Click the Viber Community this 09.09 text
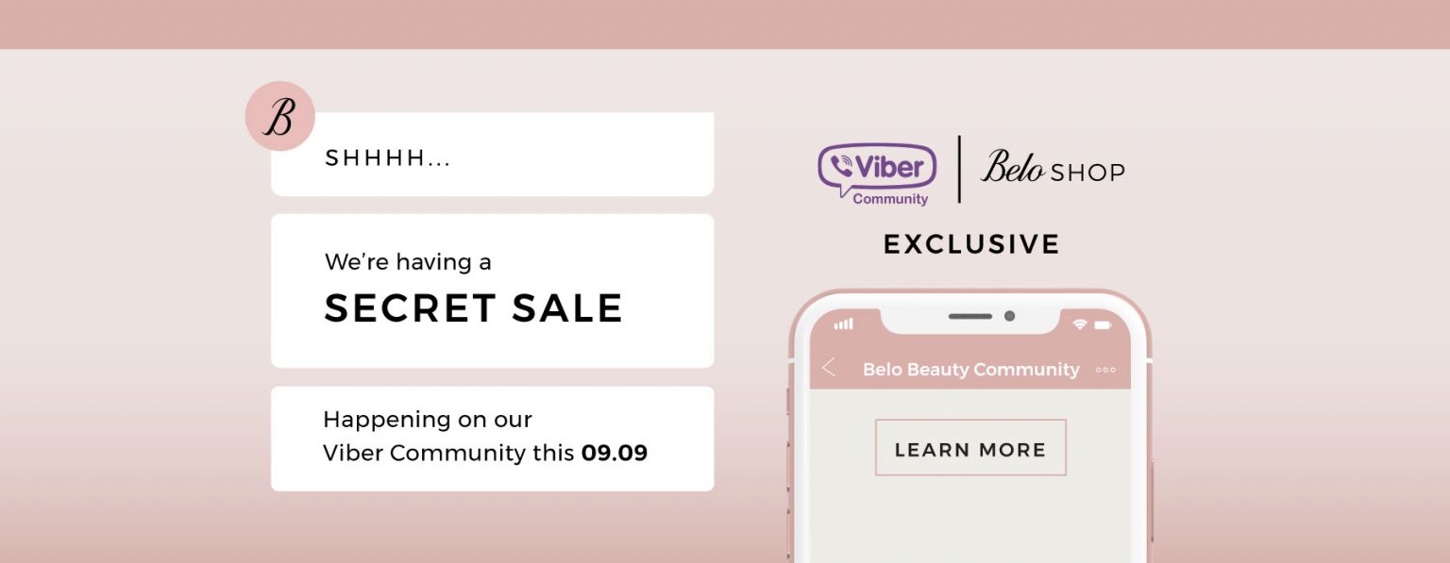 (x=485, y=453)
